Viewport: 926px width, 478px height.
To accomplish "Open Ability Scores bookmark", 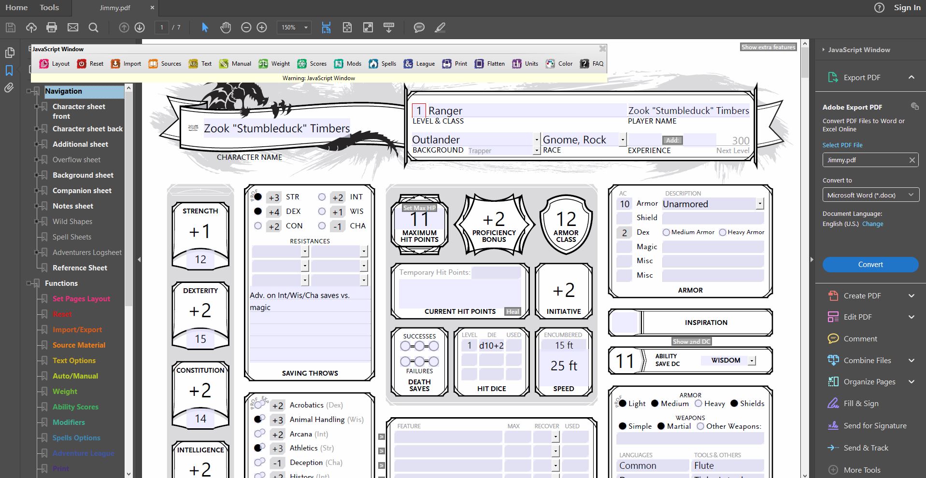I will click(x=75, y=407).
